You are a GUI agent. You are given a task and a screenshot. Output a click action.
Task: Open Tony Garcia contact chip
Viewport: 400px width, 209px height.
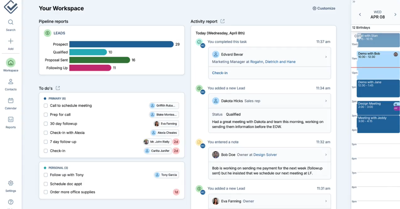tap(166, 175)
